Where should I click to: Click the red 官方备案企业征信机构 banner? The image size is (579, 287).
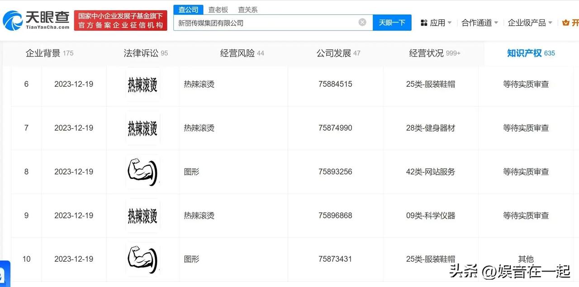pos(120,21)
